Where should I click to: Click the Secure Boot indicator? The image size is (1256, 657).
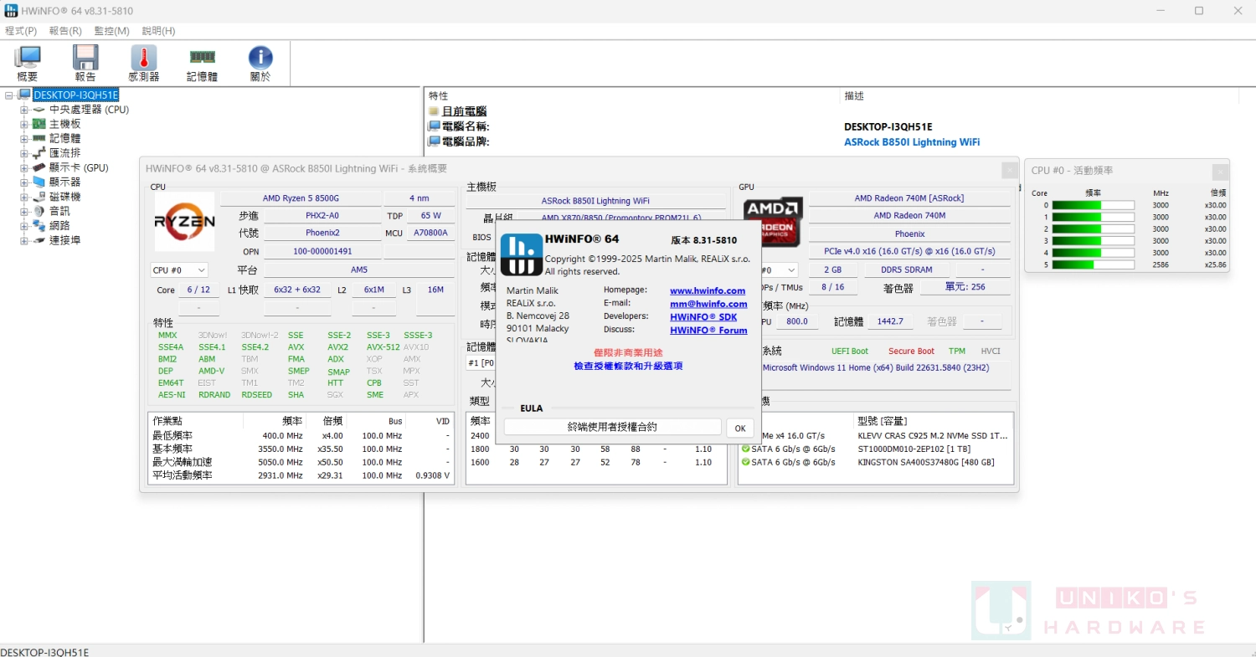click(911, 352)
